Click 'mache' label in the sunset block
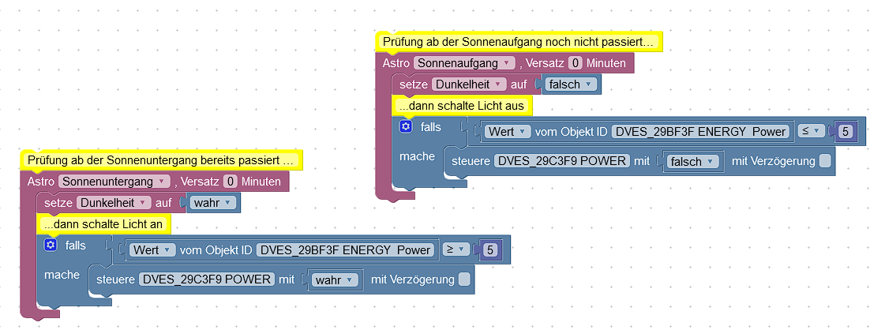Image resolution: width=870 pixels, height=330 pixels. click(62, 275)
